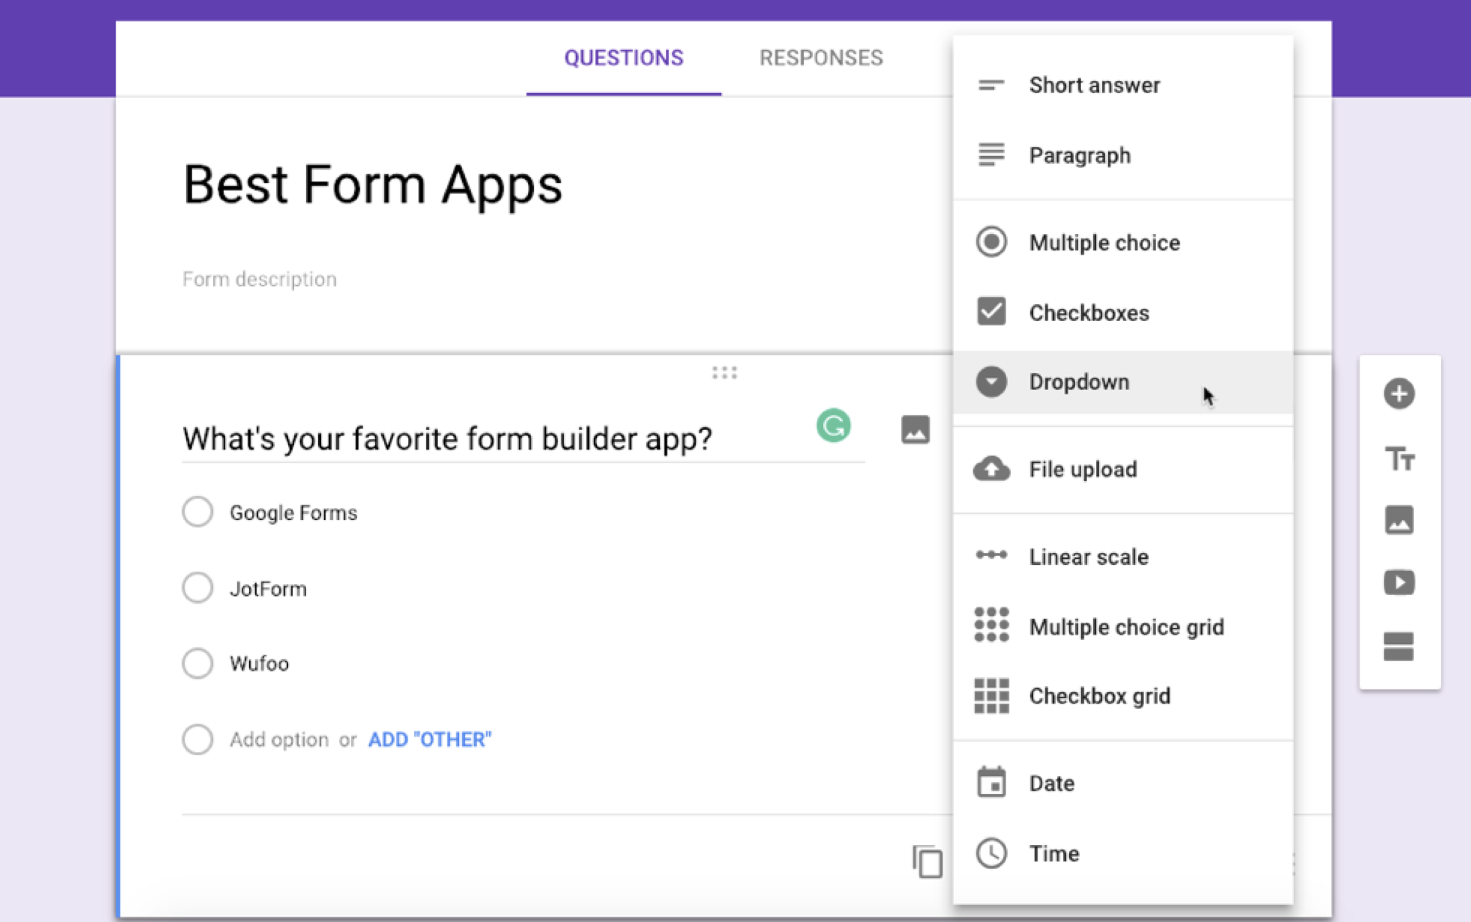
Task: Switch to the Questions tab
Action: [x=623, y=58]
